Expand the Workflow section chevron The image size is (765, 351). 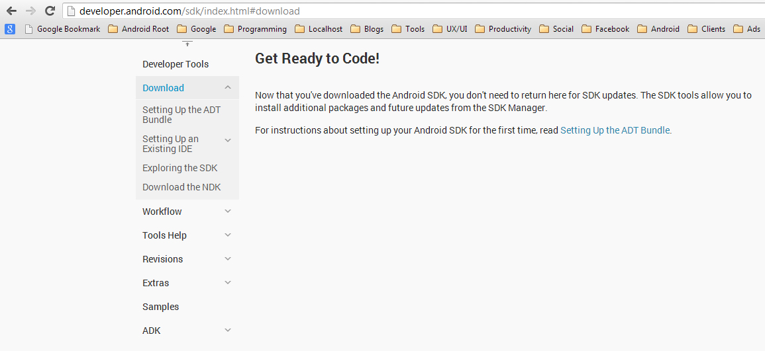(x=227, y=212)
